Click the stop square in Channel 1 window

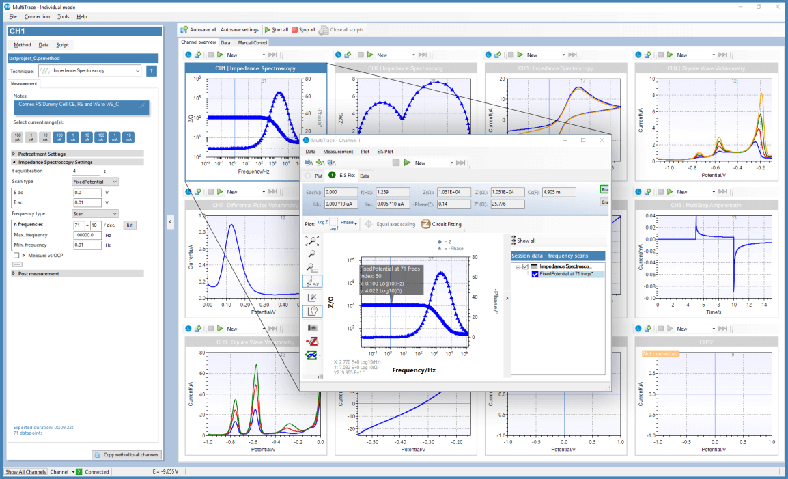pyautogui.click(x=396, y=163)
